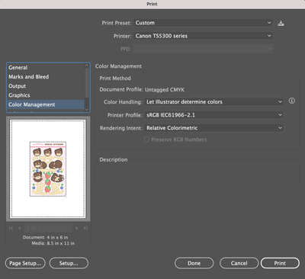The image size is (305, 279).
Task: Select Marks and Bleed in options list
Action: click(x=46, y=77)
